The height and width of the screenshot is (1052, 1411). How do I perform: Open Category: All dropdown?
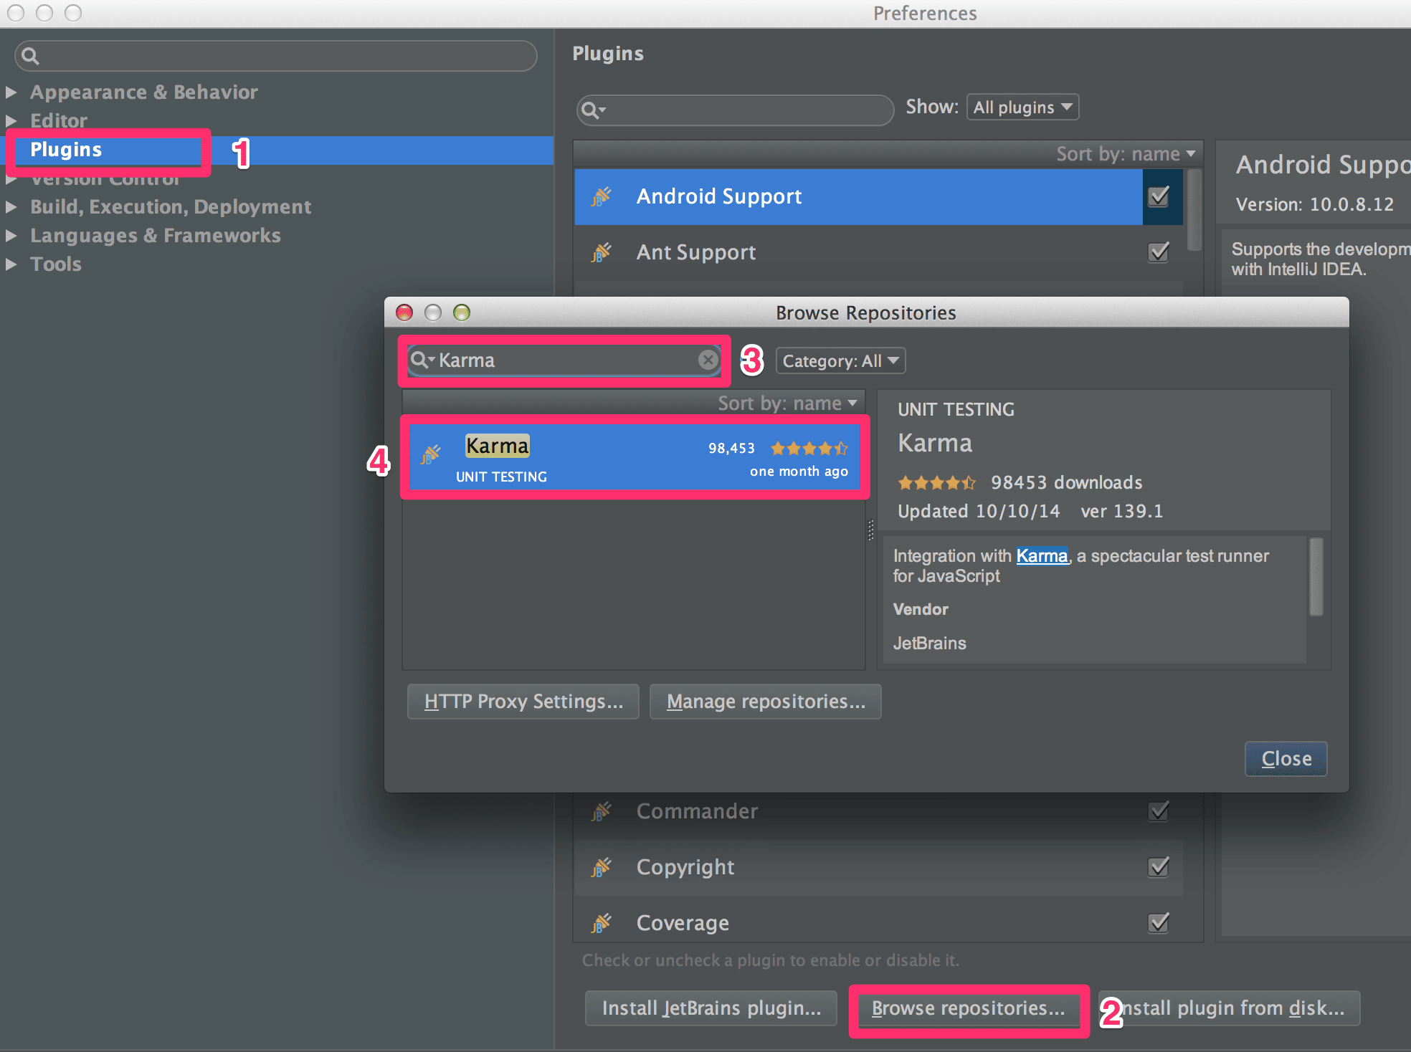pyautogui.click(x=840, y=360)
